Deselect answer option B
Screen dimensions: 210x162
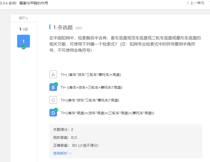pos(53,87)
